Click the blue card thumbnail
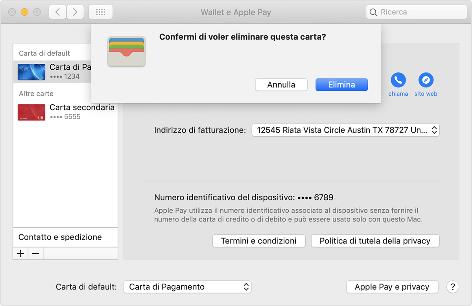The image size is (472, 306). click(31, 72)
